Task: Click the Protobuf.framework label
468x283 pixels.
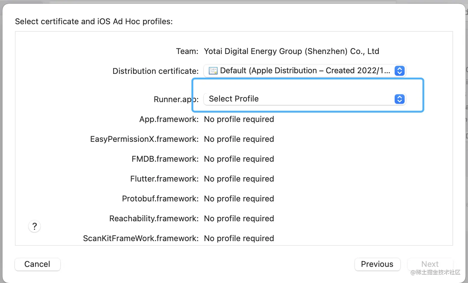Action: click(160, 199)
